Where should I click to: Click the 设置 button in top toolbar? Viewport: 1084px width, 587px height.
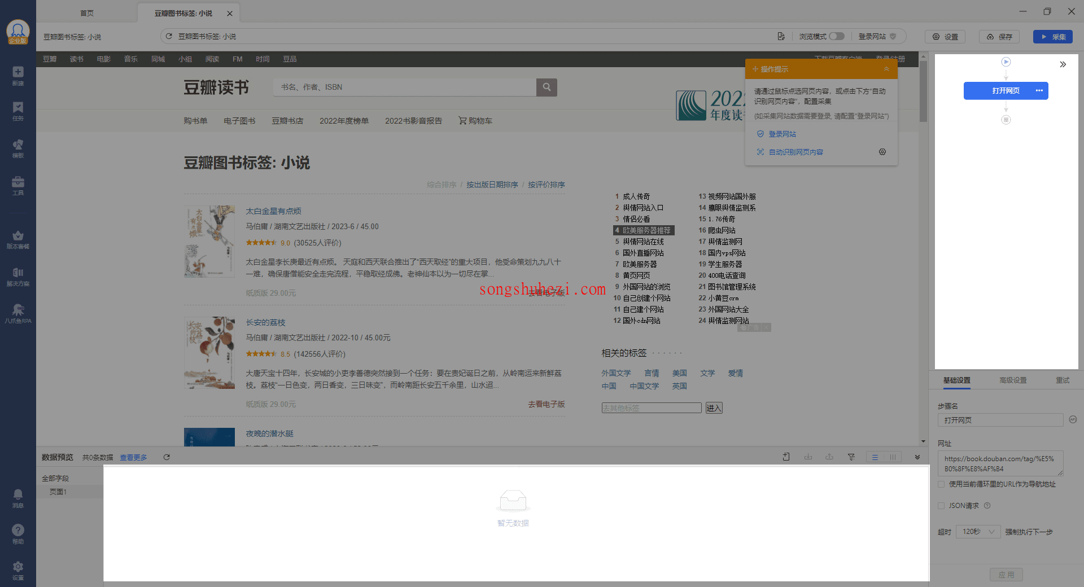pos(945,37)
